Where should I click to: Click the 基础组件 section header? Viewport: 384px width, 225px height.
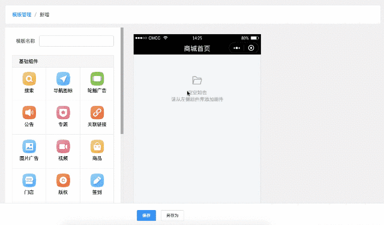coord(63,61)
